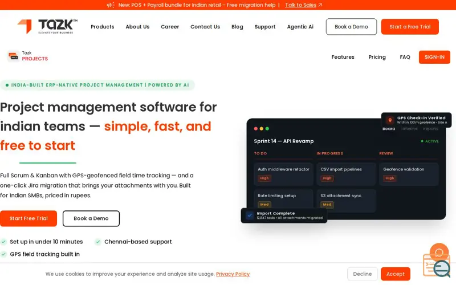Click the Tazk Projects product icon

13,55
